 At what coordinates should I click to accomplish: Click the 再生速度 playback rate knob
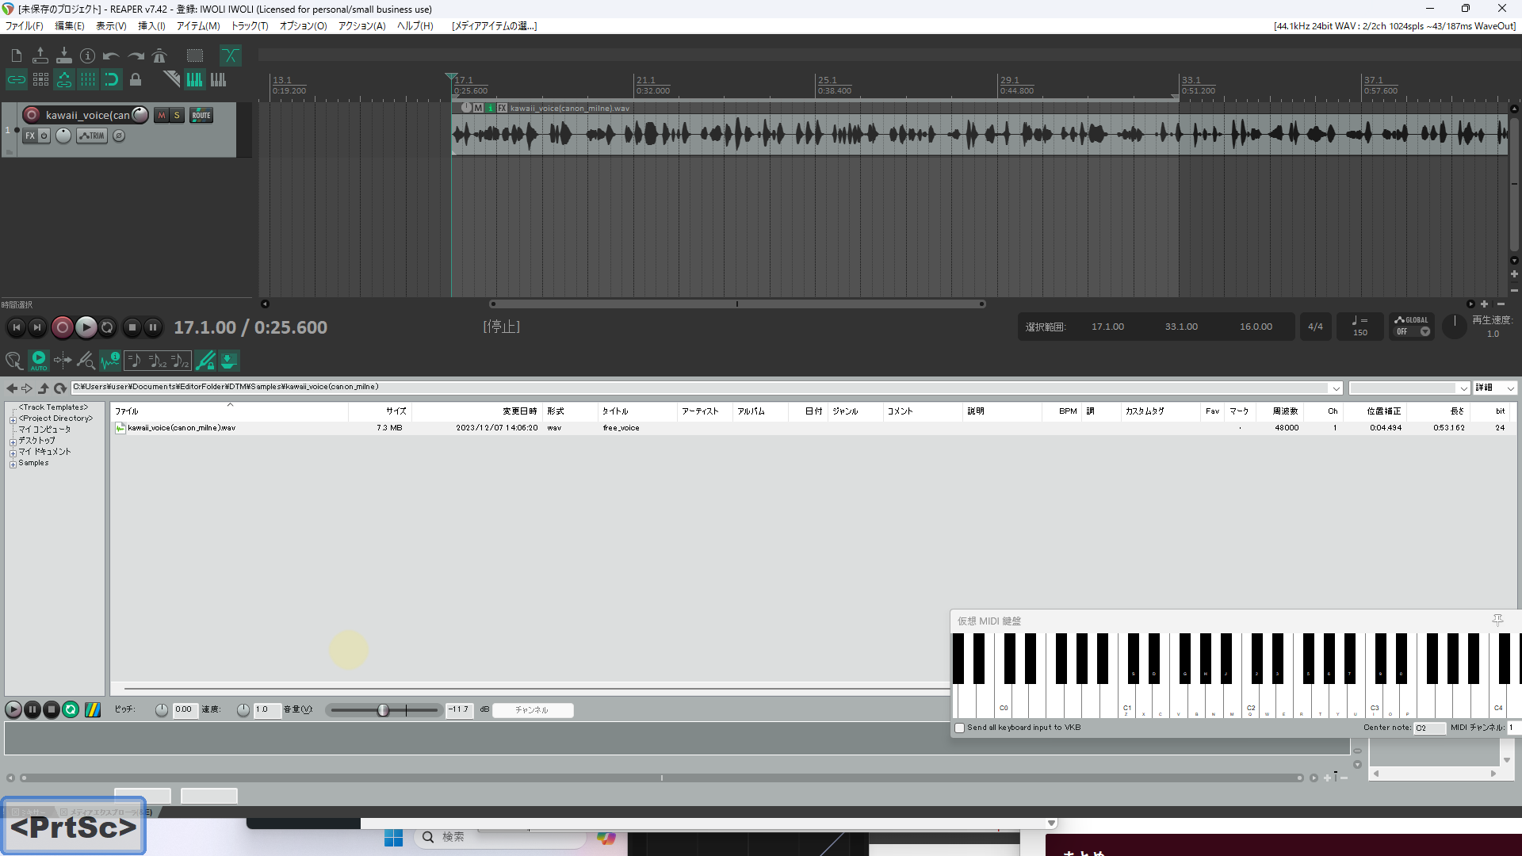(1454, 326)
